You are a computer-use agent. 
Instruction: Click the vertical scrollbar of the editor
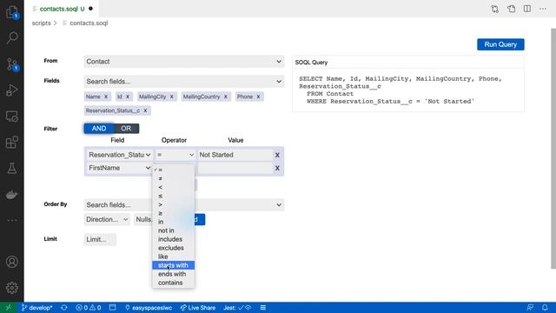[x=553, y=148]
